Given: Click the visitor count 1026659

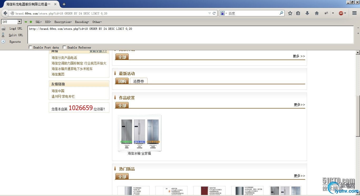Looking at the screenshot, I should click(x=81, y=108).
